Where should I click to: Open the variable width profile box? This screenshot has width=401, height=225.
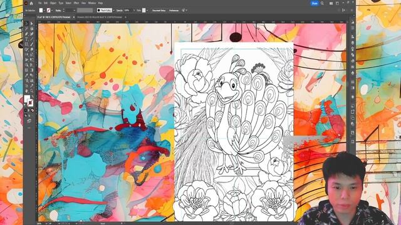[x=85, y=11]
